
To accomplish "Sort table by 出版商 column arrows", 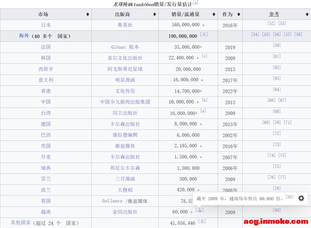I will pyautogui.click(x=154, y=14).
